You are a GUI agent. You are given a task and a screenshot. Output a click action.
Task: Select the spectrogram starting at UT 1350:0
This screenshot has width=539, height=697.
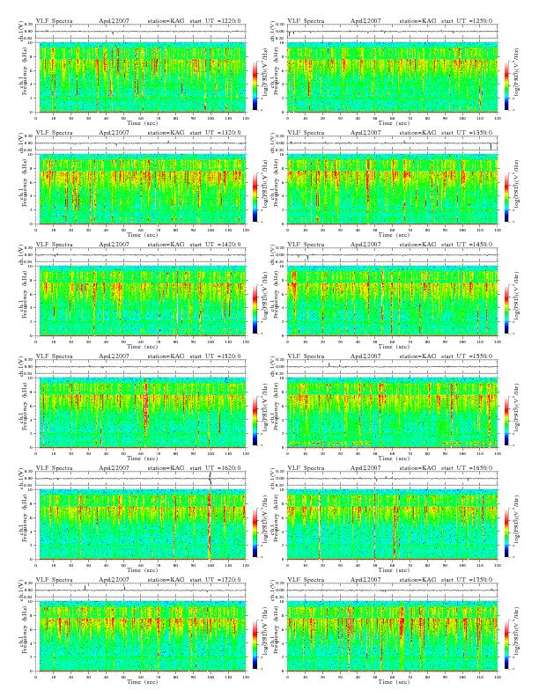point(392,189)
